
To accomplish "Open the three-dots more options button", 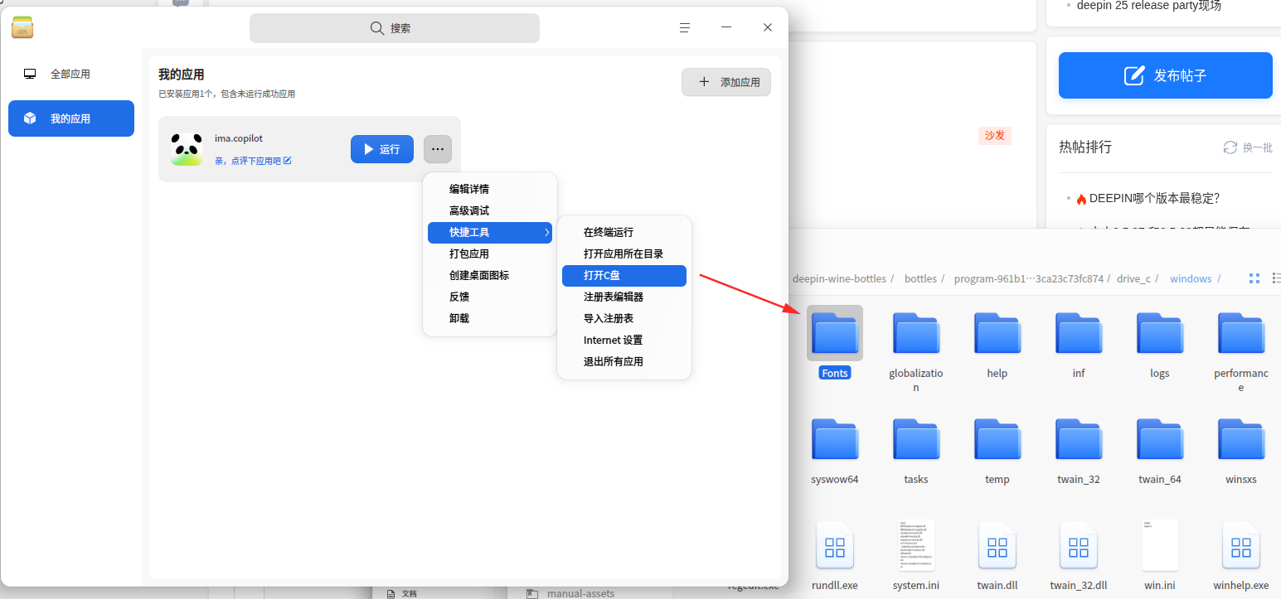I will [438, 149].
